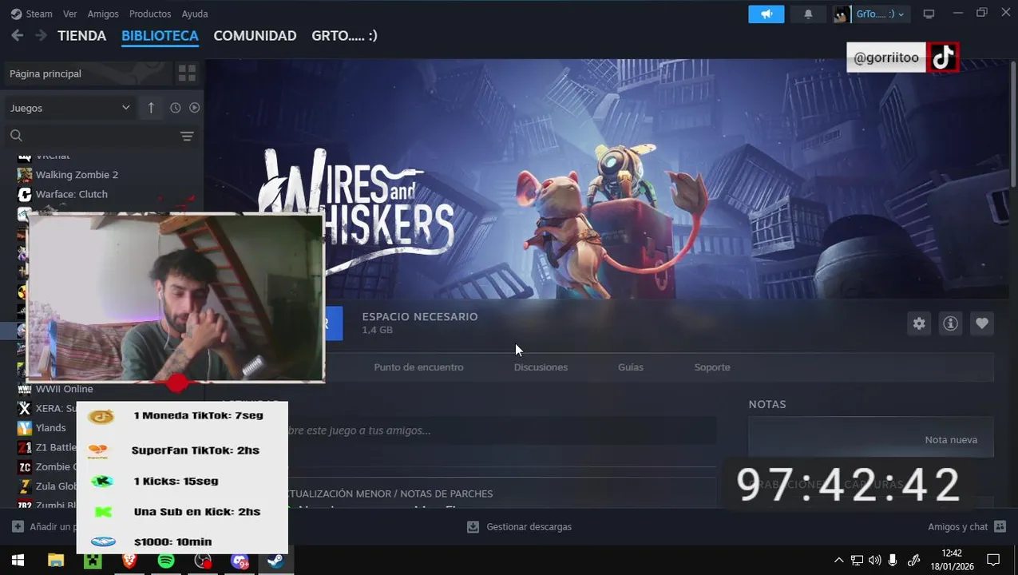The width and height of the screenshot is (1018, 575).
Task: Open Spotify from the taskbar
Action: coord(166,561)
